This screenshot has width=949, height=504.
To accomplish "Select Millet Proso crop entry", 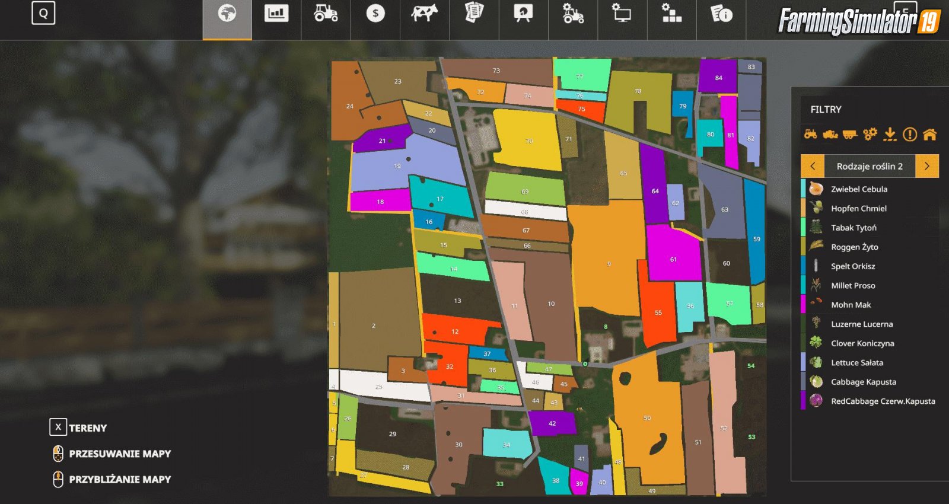I will tap(870, 285).
